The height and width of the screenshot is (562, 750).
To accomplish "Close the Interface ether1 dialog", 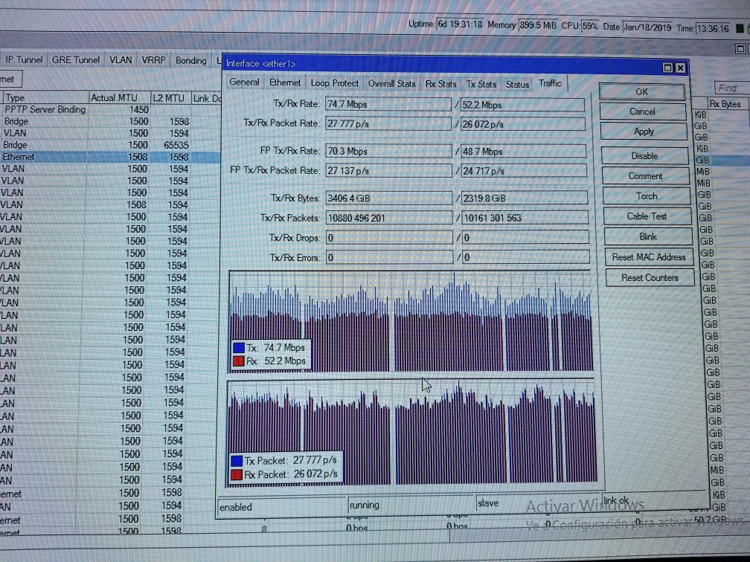I will tap(680, 68).
